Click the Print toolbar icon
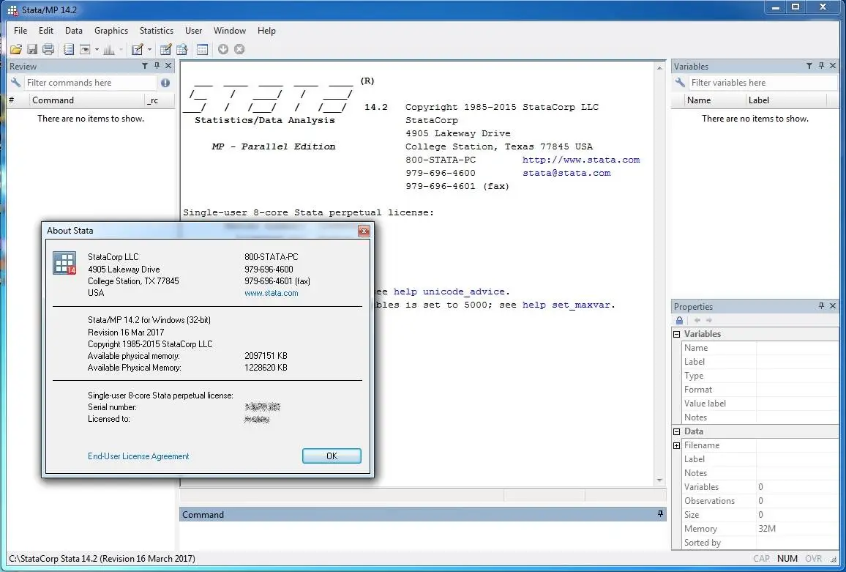 click(48, 49)
